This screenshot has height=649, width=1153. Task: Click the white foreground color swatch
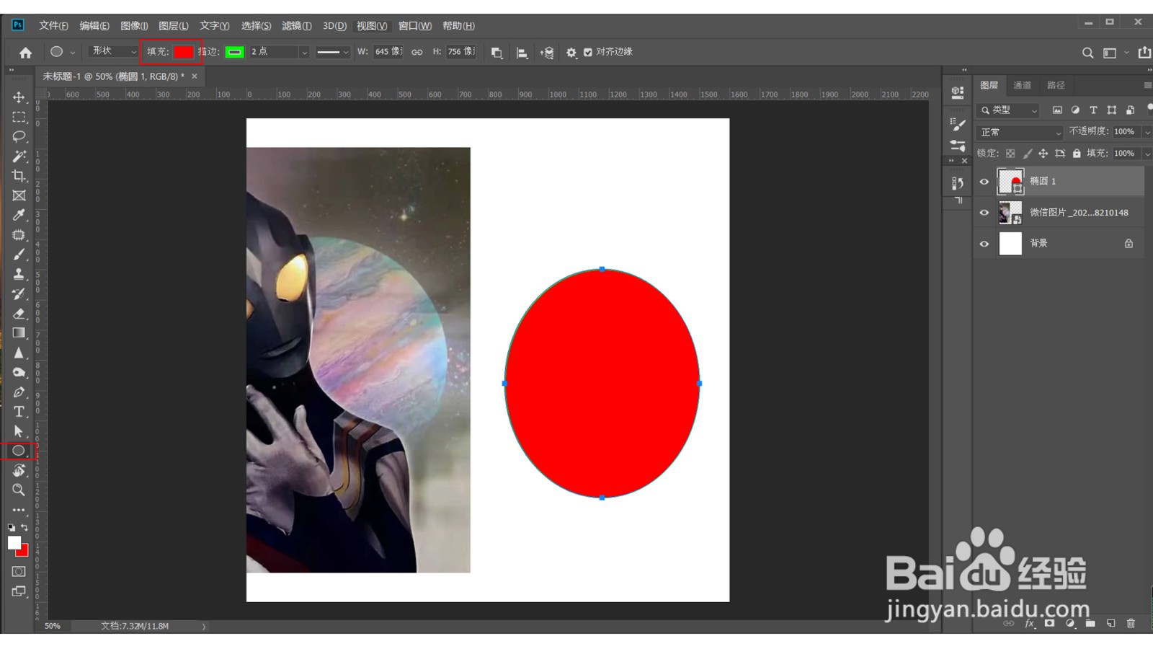[14, 543]
